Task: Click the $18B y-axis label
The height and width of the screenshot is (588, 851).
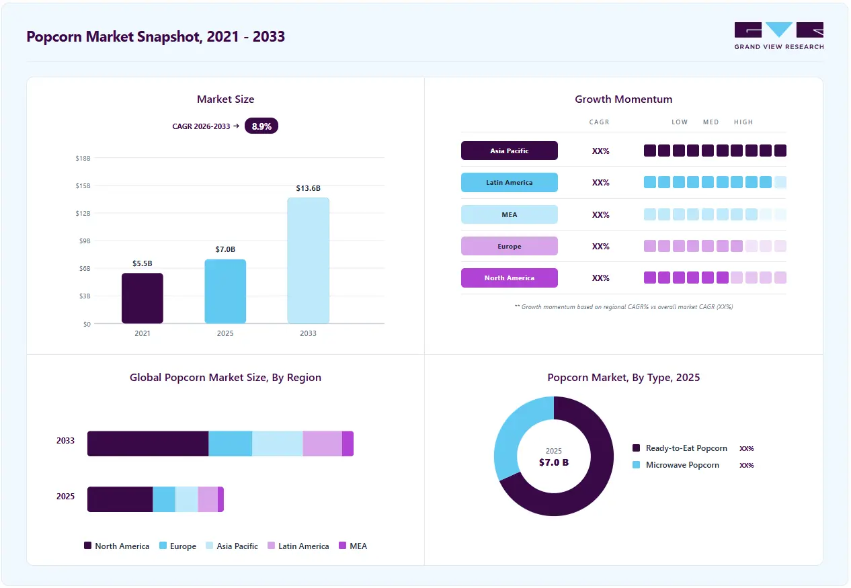Action: click(x=83, y=158)
